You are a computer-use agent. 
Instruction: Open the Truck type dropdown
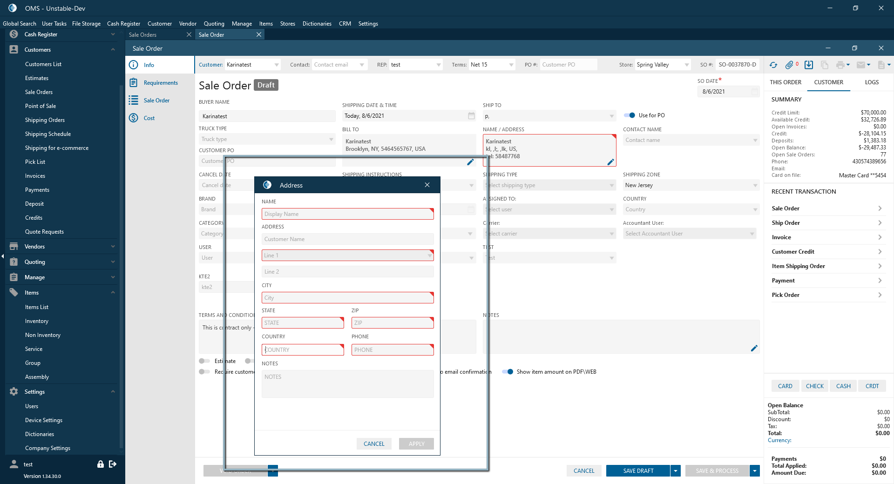(x=331, y=140)
